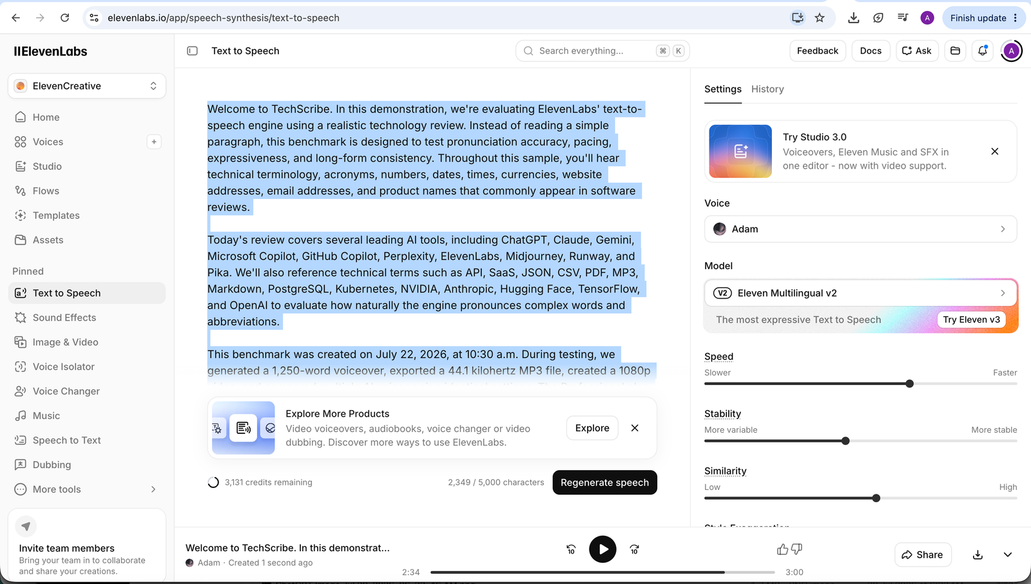Open browser downloads icon

(x=853, y=18)
